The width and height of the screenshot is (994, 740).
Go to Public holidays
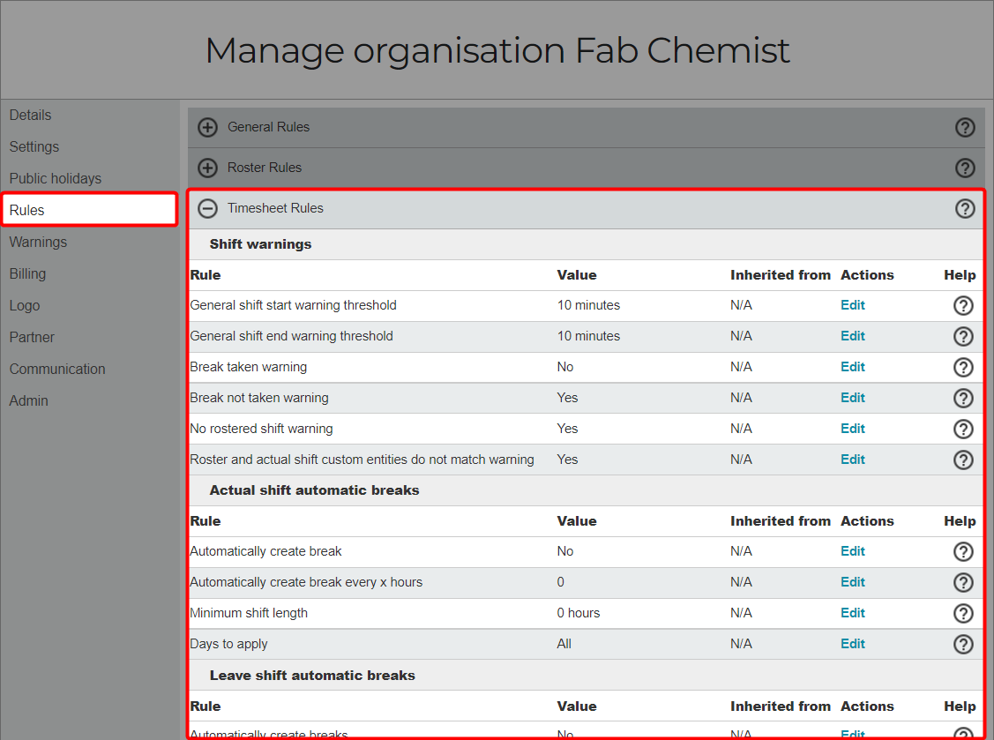click(x=56, y=179)
